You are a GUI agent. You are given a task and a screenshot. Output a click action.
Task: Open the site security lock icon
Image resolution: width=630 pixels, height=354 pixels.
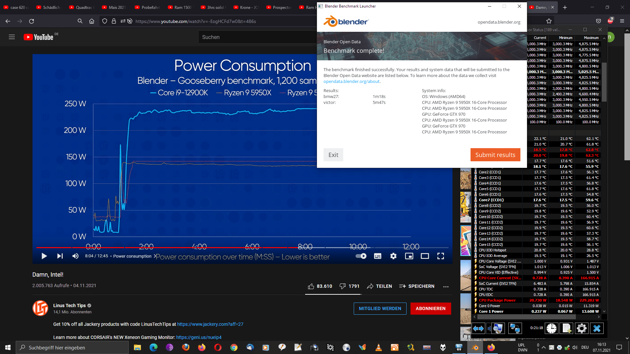(x=114, y=21)
